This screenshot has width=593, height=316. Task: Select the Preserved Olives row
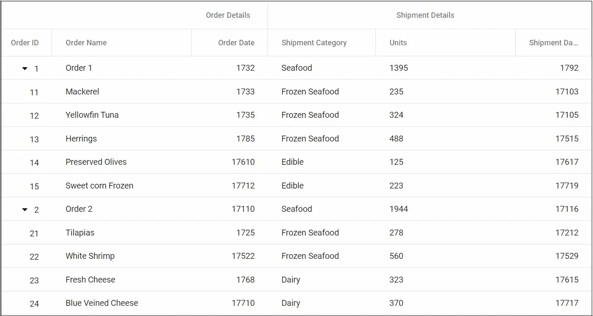click(96, 162)
